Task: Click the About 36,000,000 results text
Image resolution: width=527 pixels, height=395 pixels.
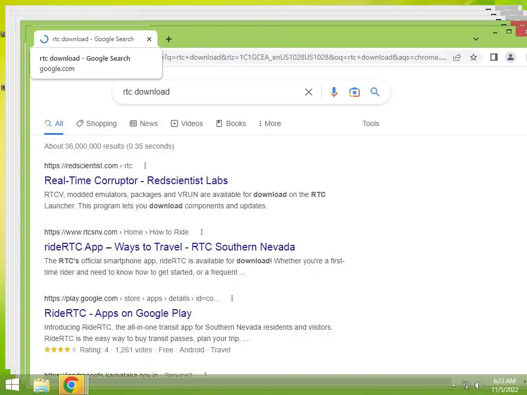Action: tap(109, 146)
